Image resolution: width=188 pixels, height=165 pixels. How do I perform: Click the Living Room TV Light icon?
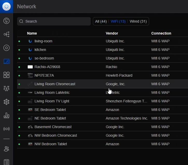[x=30, y=101]
